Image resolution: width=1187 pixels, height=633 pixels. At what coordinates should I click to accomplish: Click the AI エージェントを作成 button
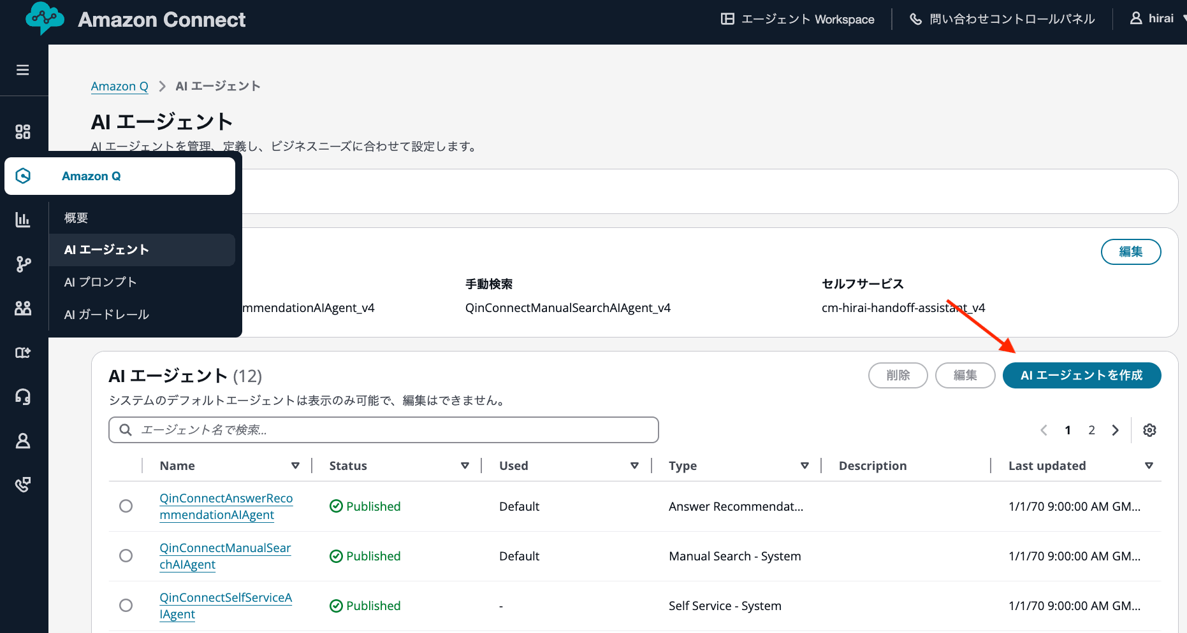click(x=1082, y=375)
